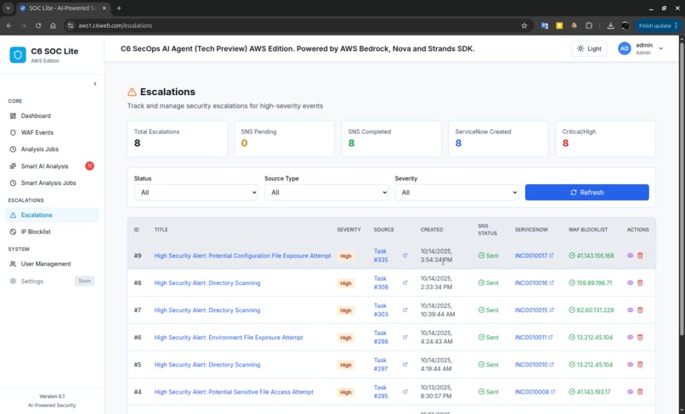Click the AD avatar icon
Viewport: 685px width, 414px height.
(x=625, y=48)
